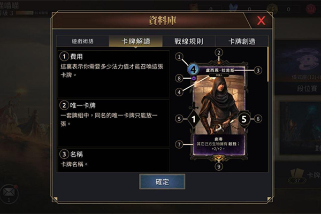The width and height of the screenshot is (321, 214).
Task: Click the numbered marker 9 below card
Action: coord(219,166)
